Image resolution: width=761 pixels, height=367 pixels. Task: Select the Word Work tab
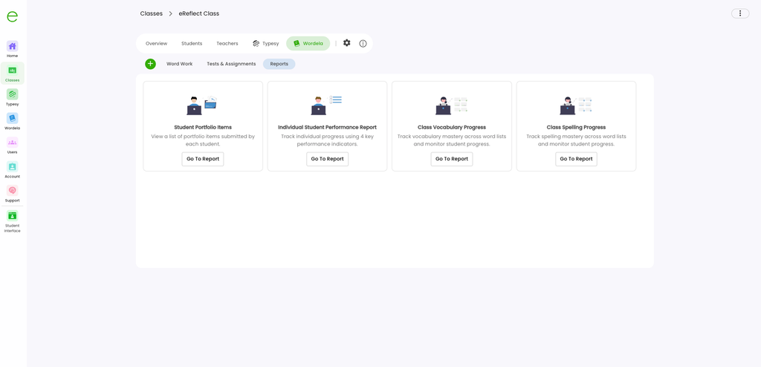[x=180, y=64]
